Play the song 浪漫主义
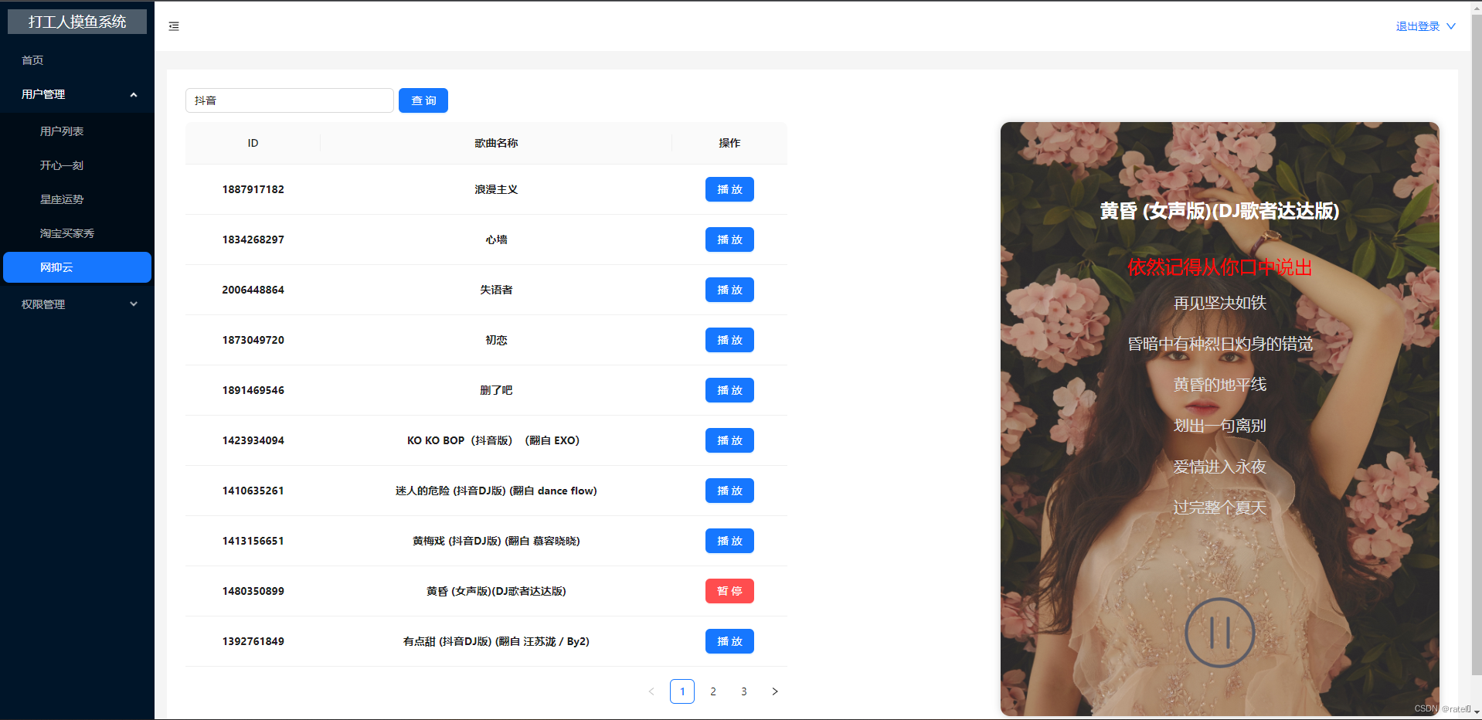The height and width of the screenshot is (720, 1482). [x=729, y=189]
